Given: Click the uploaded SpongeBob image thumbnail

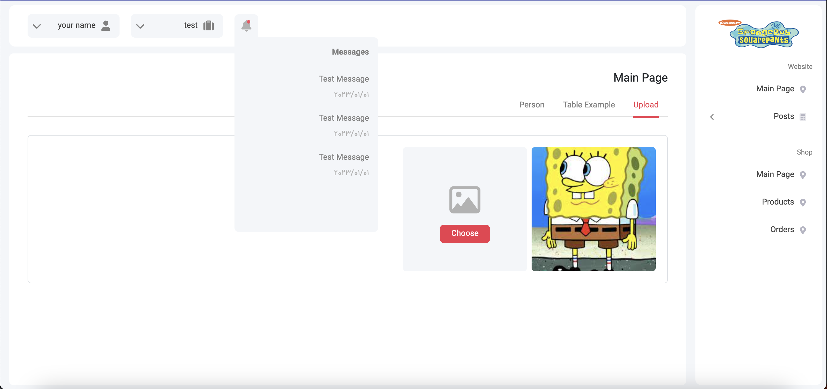Looking at the screenshot, I should 593,209.
